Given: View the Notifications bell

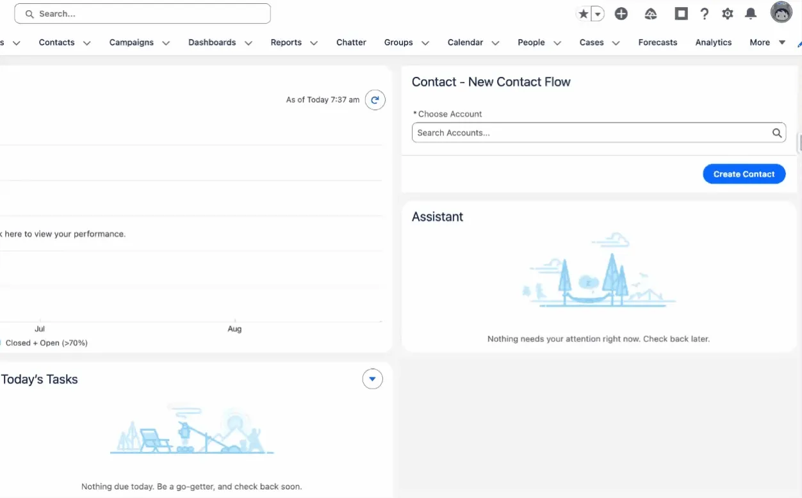Looking at the screenshot, I should tap(751, 14).
